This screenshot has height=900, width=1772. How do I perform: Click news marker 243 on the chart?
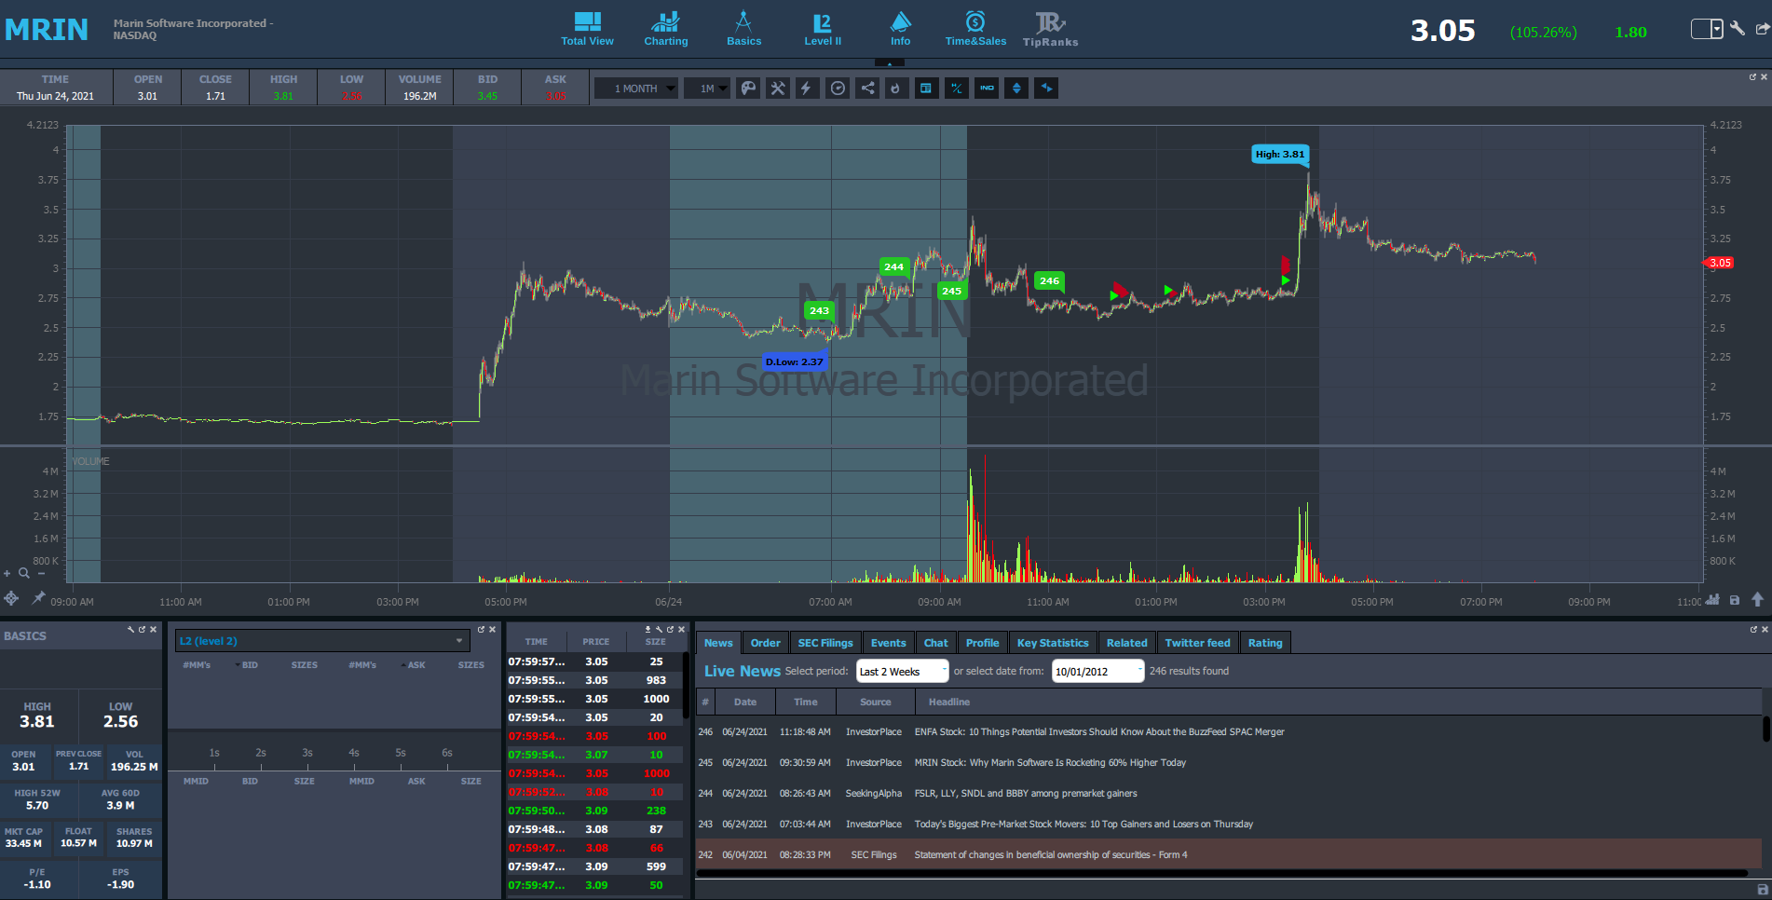819,310
